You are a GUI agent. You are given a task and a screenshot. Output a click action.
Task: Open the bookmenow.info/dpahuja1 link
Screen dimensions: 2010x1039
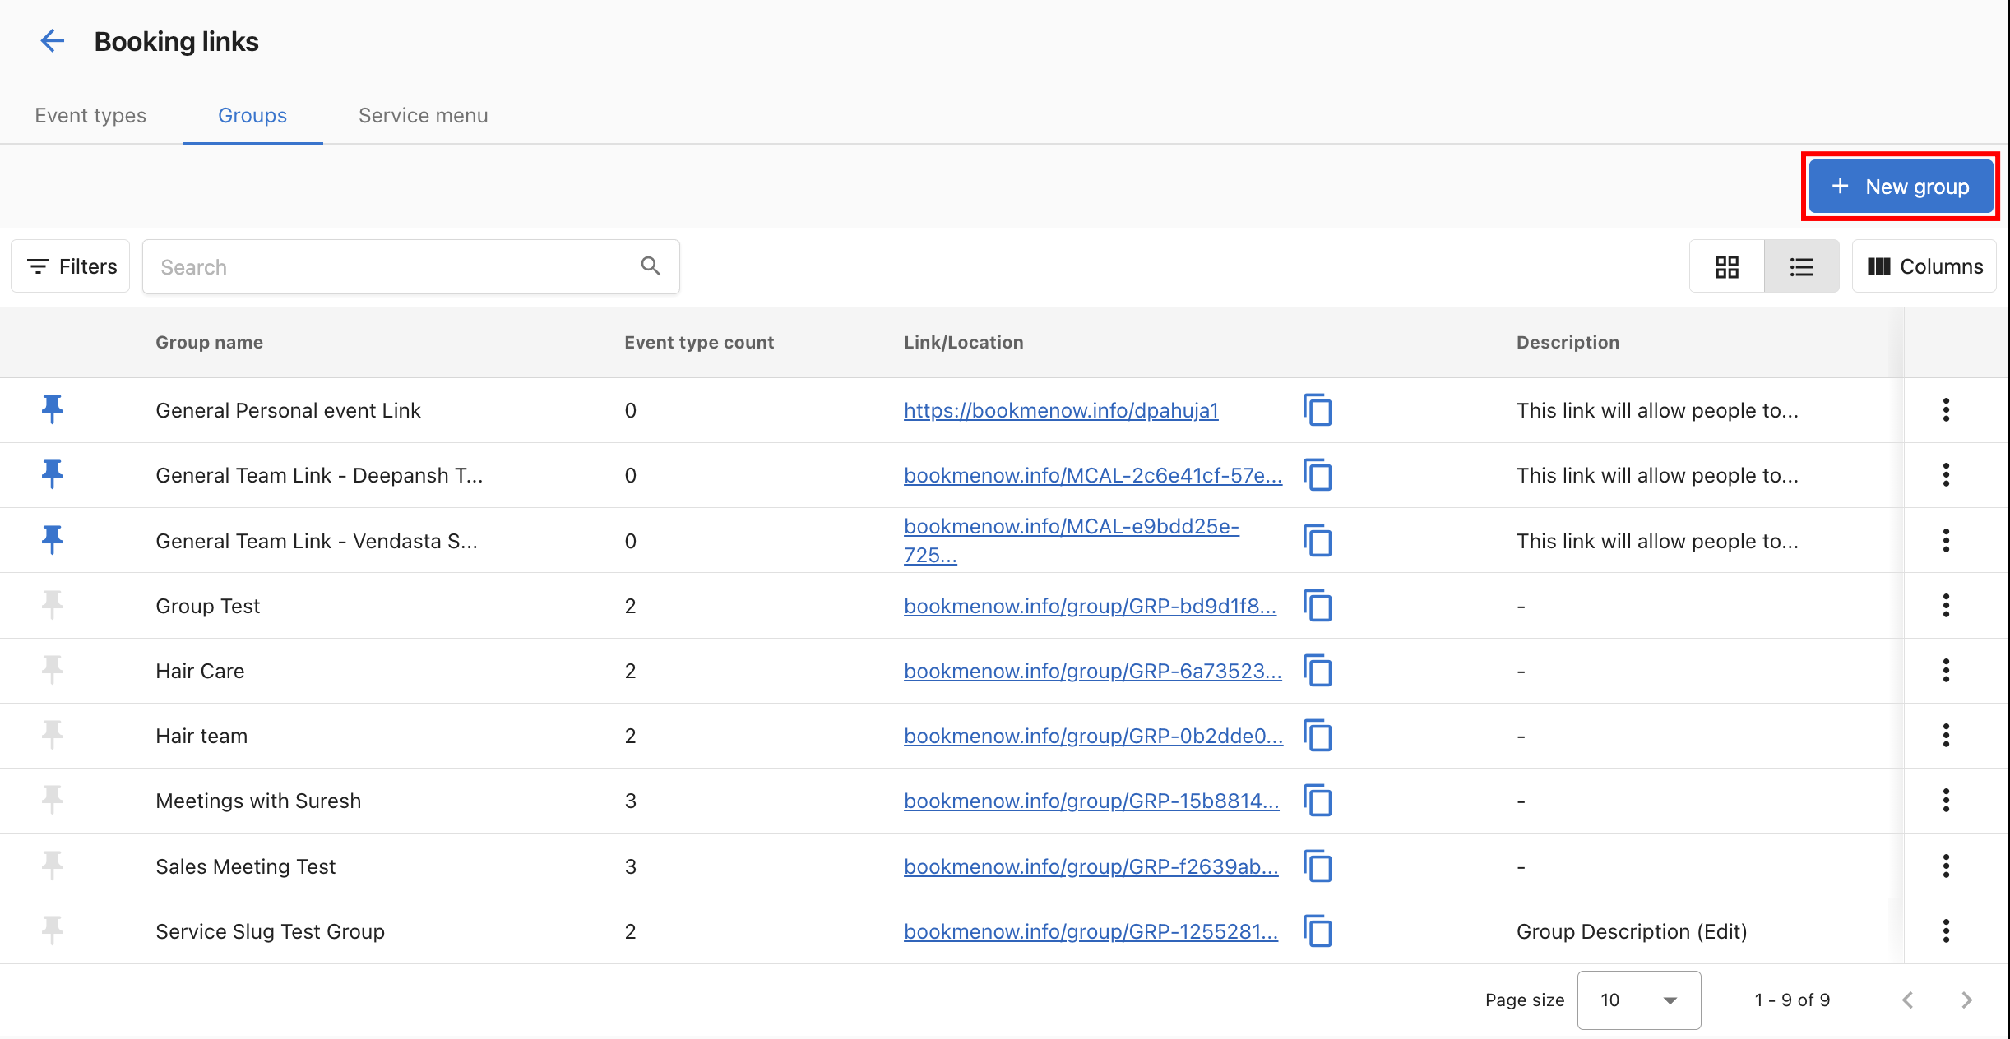point(1061,410)
